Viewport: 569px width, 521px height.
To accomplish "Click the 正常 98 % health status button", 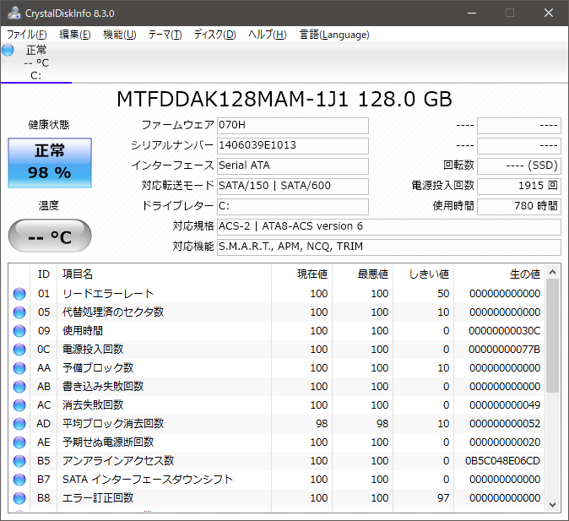I will point(51,162).
